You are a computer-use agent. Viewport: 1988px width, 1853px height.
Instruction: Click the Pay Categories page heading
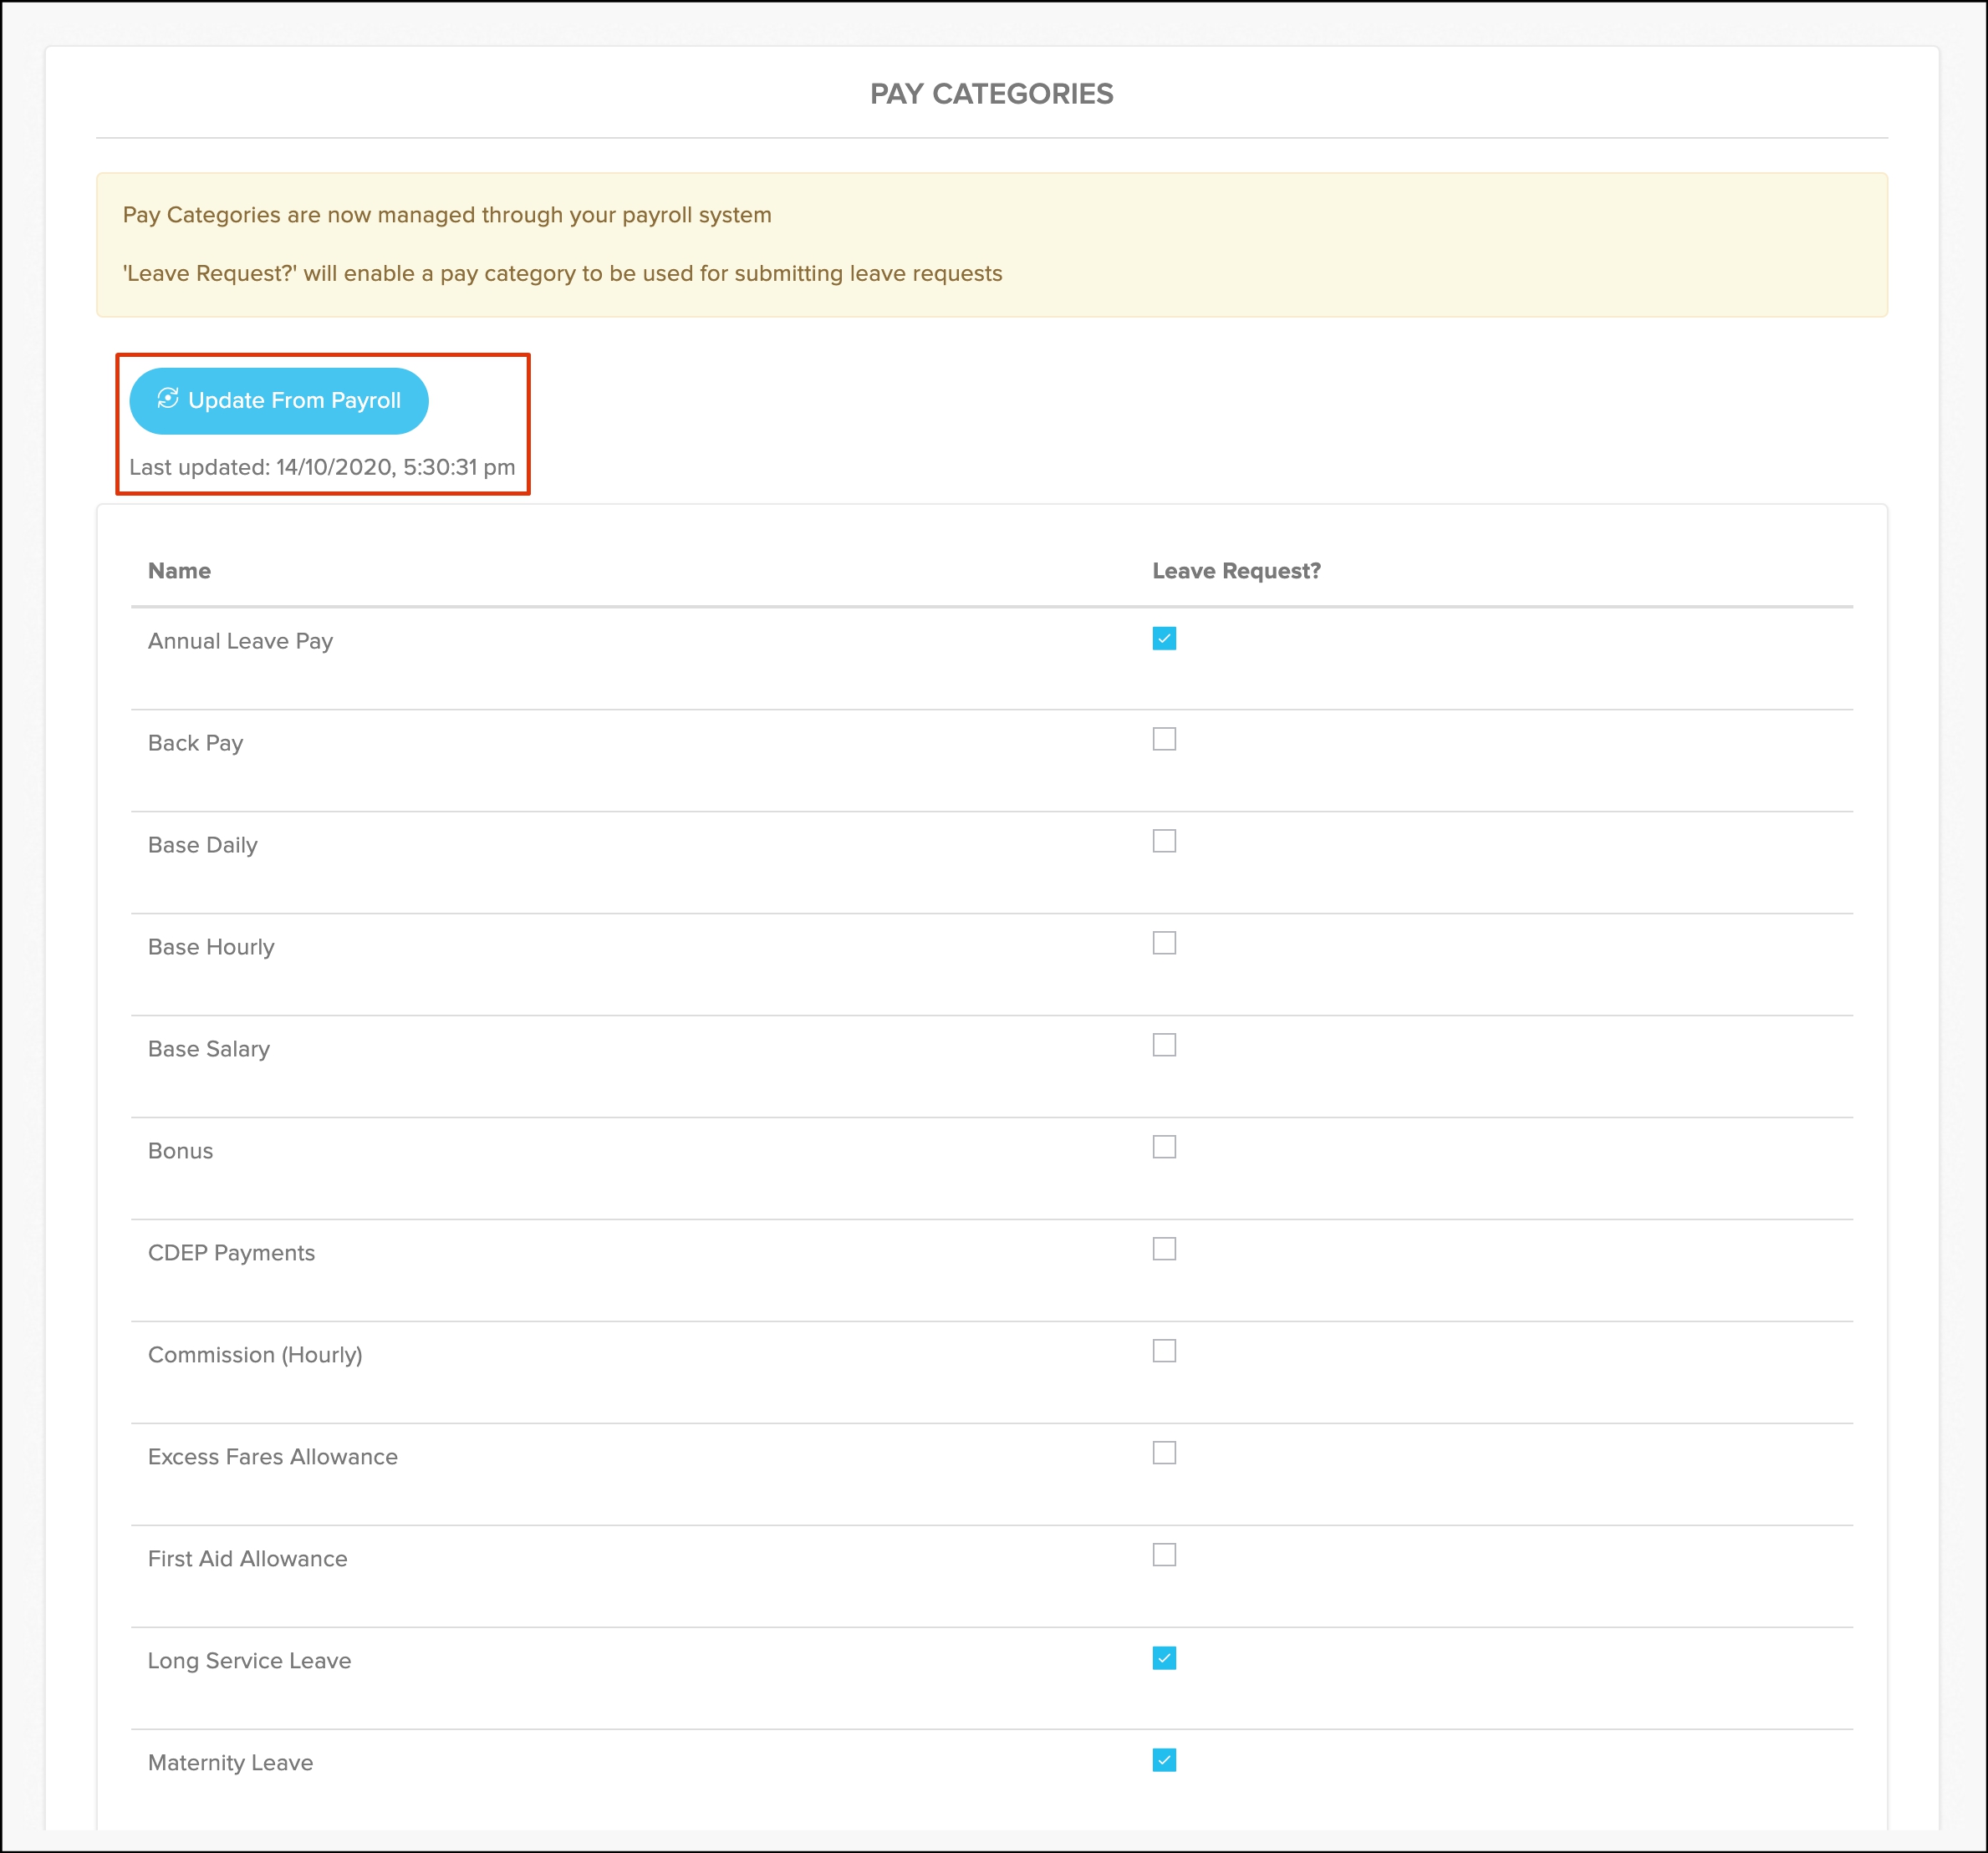click(x=991, y=94)
